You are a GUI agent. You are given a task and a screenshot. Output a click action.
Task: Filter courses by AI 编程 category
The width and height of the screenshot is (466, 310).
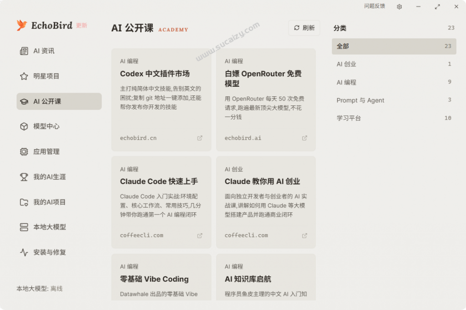(394, 82)
